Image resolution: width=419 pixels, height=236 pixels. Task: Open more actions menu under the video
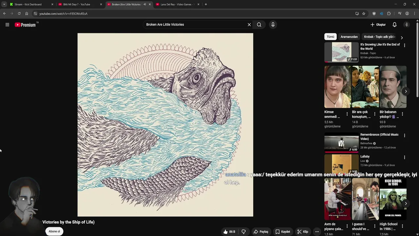tap(317, 232)
